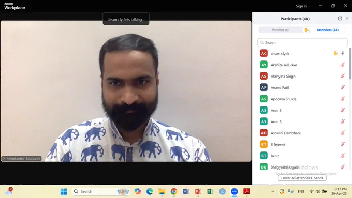This screenshot has height=198, width=352.
Task: Open Microsoft Edge from taskbar
Action: [x=150, y=191]
